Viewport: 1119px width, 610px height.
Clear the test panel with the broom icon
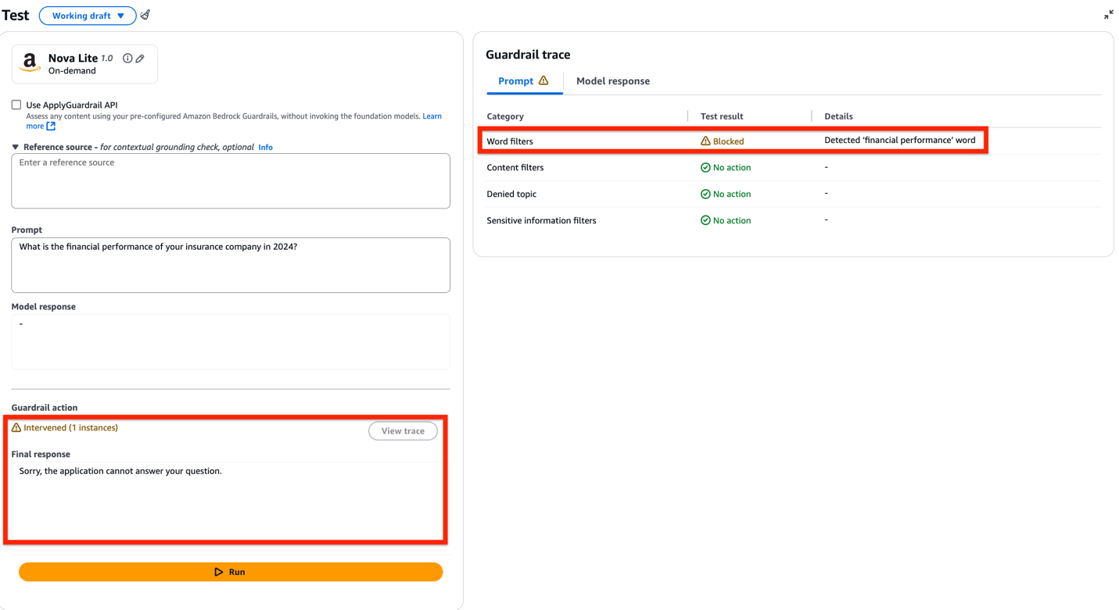145,15
